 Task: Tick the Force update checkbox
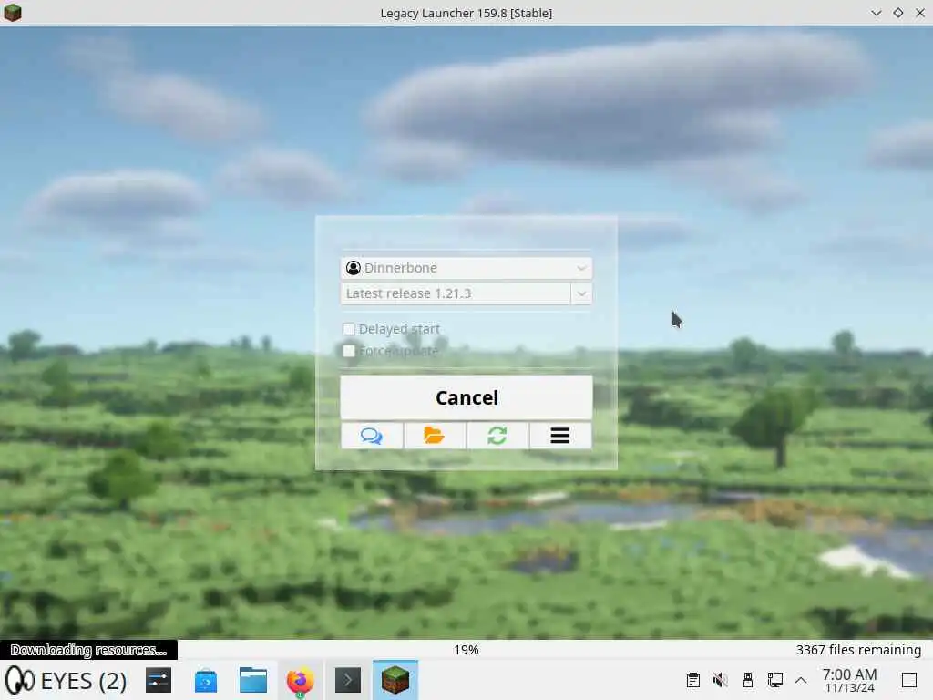[349, 351]
